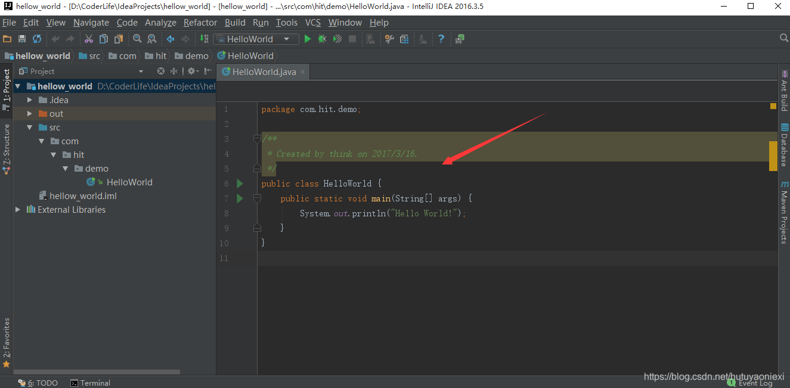Click Run with Coverage icon
The image size is (790, 388).
pos(337,39)
